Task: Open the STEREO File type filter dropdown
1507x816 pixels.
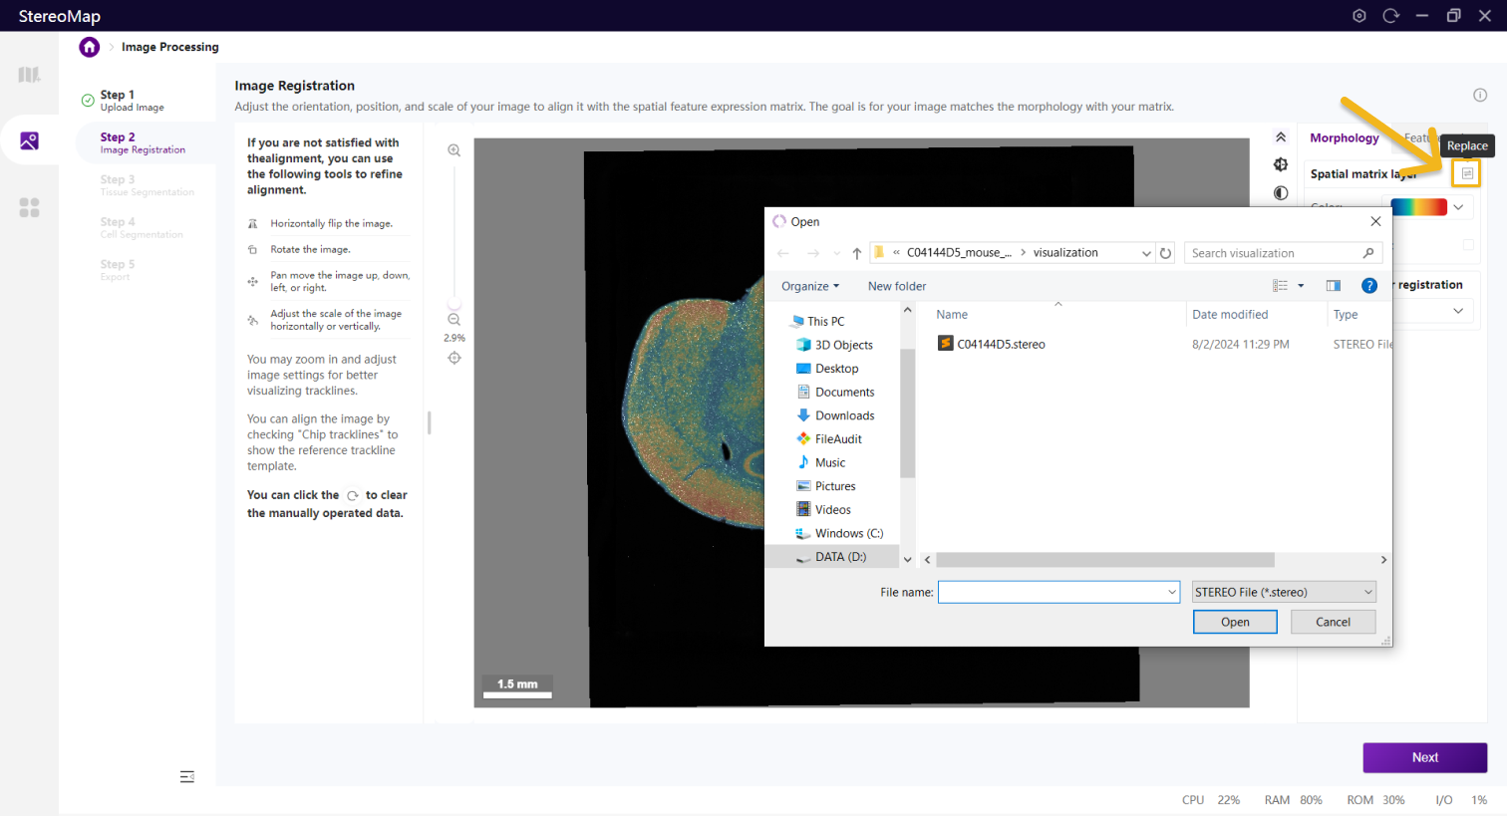Action: [1284, 592]
